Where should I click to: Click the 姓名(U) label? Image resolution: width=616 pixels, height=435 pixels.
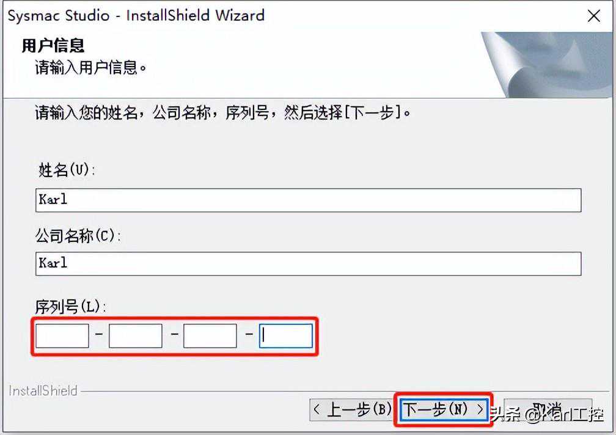tap(67, 170)
